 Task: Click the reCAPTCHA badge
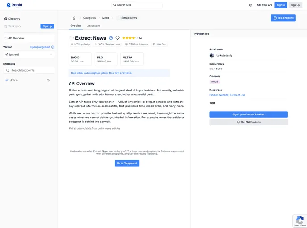(300, 221)
